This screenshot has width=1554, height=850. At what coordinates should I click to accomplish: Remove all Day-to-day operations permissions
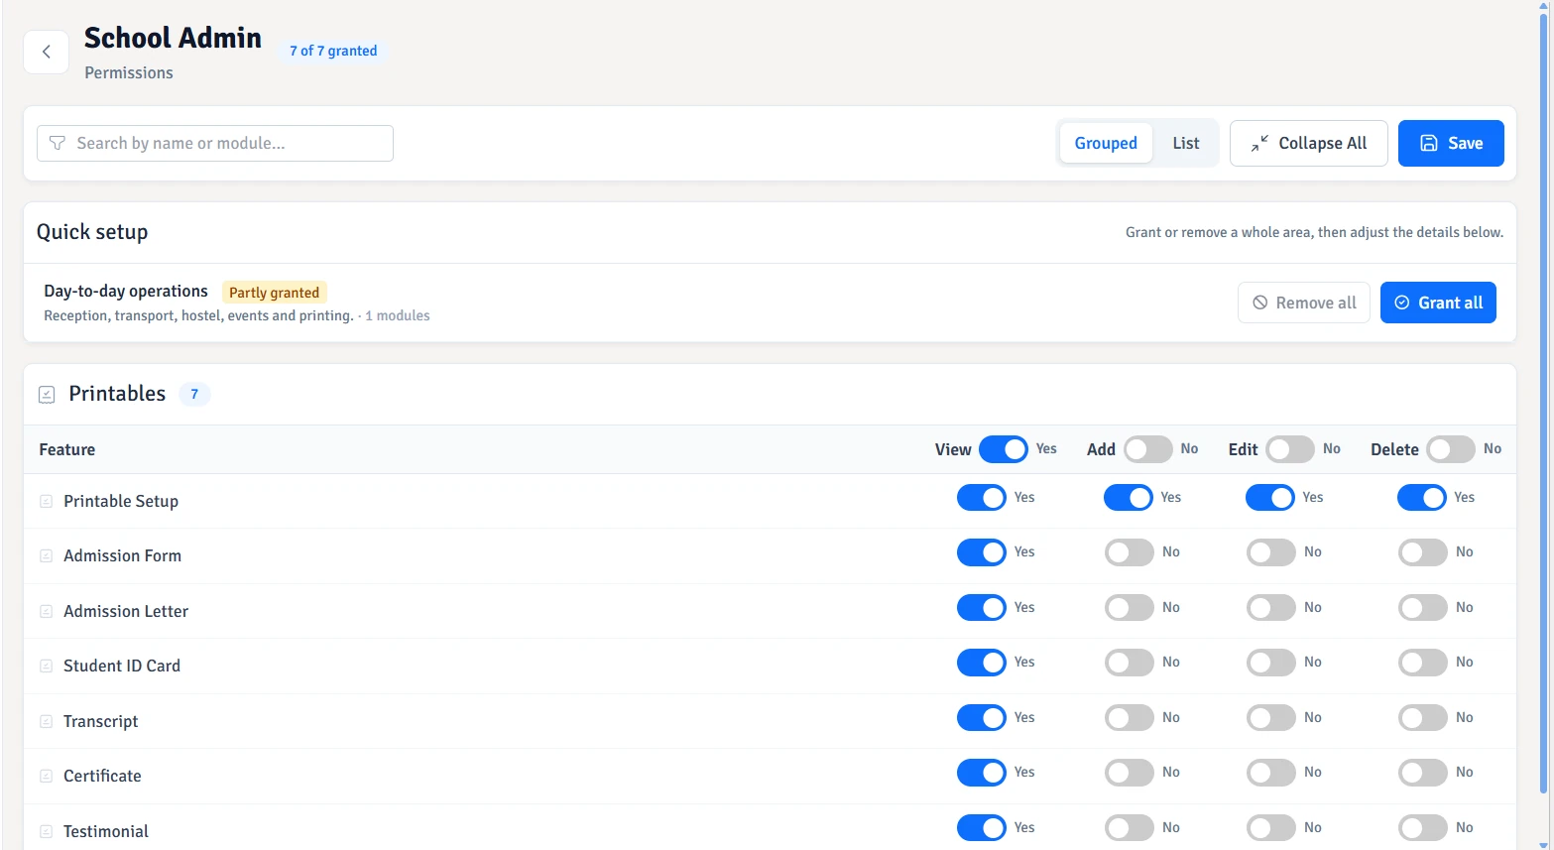pyautogui.click(x=1304, y=303)
